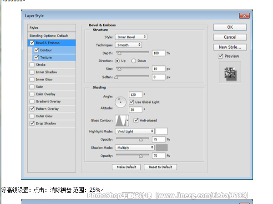The width and height of the screenshot is (273, 204).
Task: Enable the Gradient Overlay checkbox
Action: (32, 102)
